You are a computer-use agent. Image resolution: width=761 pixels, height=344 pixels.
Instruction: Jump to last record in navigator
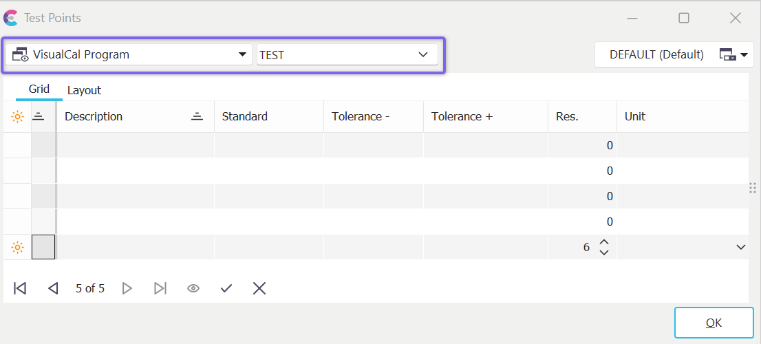[x=160, y=288]
